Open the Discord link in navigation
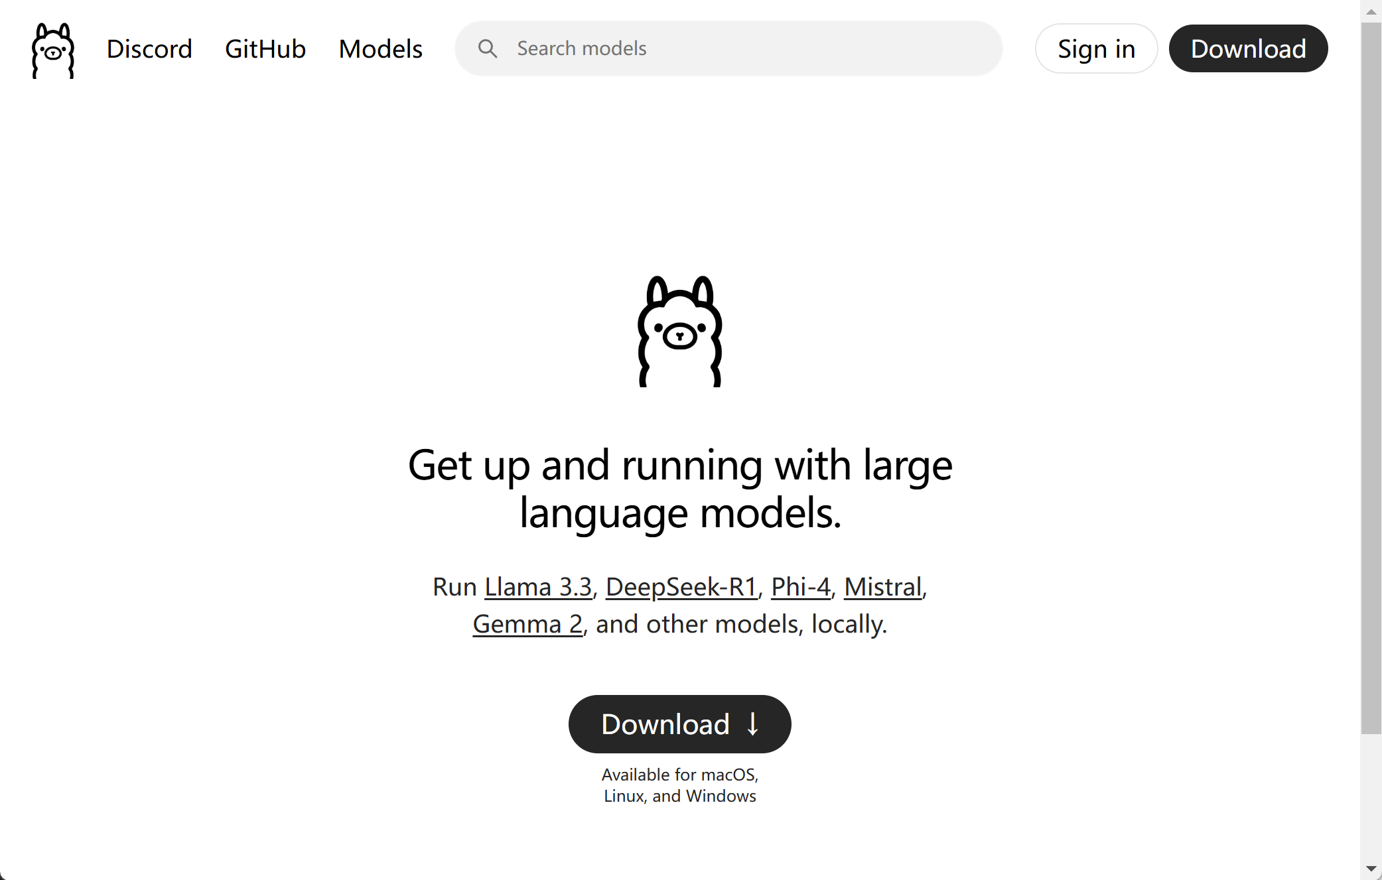Image resolution: width=1382 pixels, height=880 pixels. click(x=149, y=49)
